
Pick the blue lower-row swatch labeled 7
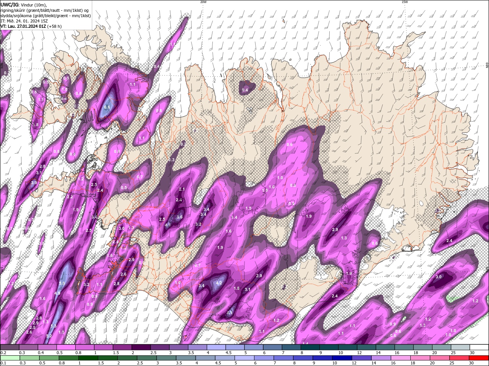click(x=283, y=358)
